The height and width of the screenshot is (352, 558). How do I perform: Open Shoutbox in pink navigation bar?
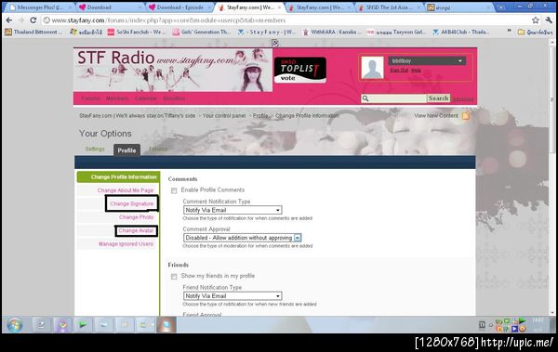(x=174, y=98)
